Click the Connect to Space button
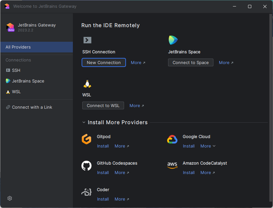Viewport: 273px width, 208px height. (x=190, y=62)
